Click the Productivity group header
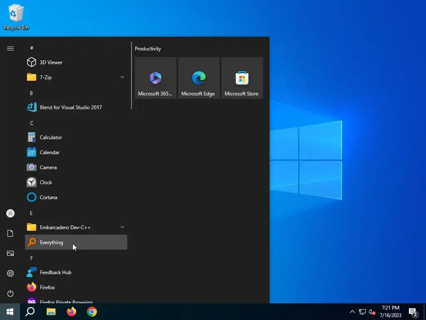The width and height of the screenshot is (426, 320). 148,49
